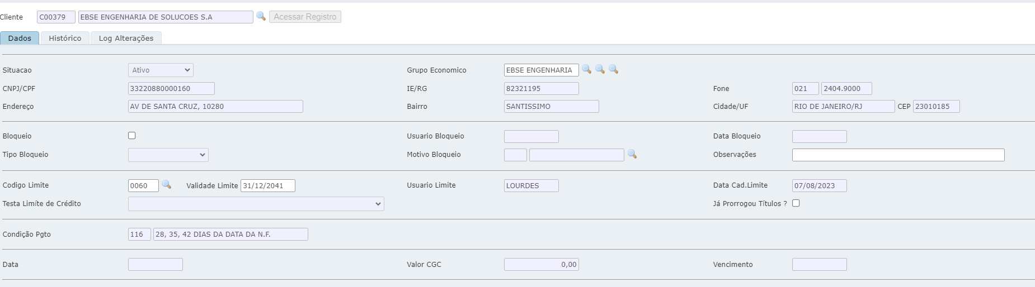The image size is (1035, 287).
Task: Click the search magnifier beside the Cliente name
Action: click(261, 16)
